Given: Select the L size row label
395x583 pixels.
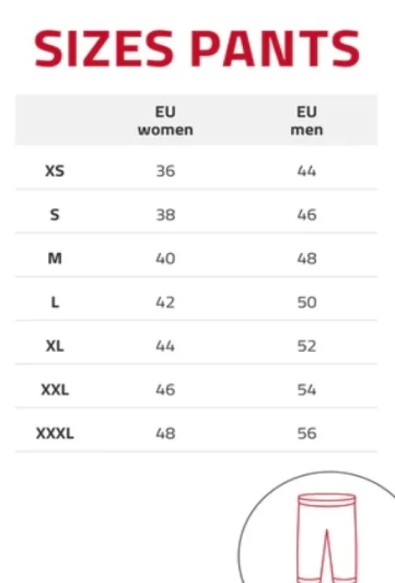Looking at the screenshot, I should click(x=55, y=302).
